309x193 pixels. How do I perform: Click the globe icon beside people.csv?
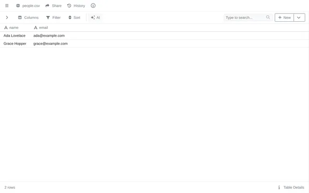[18, 6]
